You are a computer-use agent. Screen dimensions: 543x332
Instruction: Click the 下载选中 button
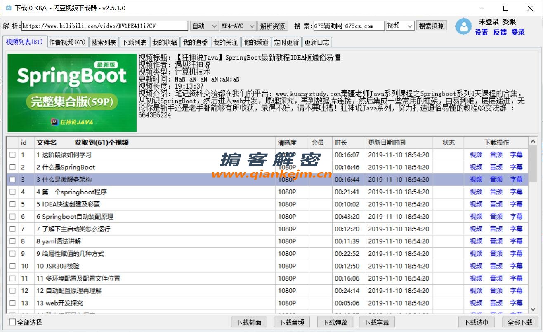pyautogui.click(x=476, y=322)
